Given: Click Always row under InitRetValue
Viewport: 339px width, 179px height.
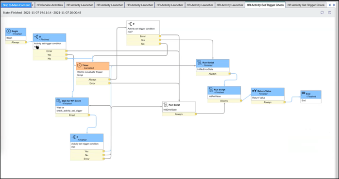Looking at the screenshot, I should tap(224, 101).
